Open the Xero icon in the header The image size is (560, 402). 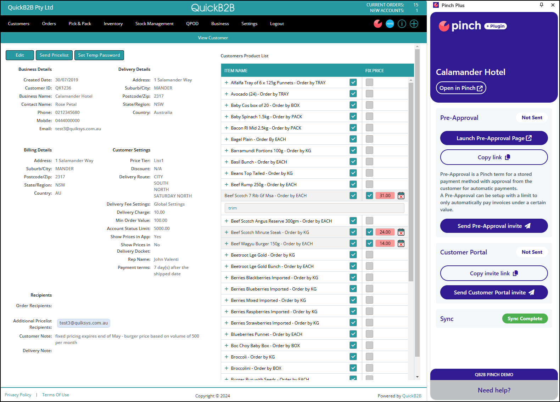pyautogui.click(x=390, y=24)
